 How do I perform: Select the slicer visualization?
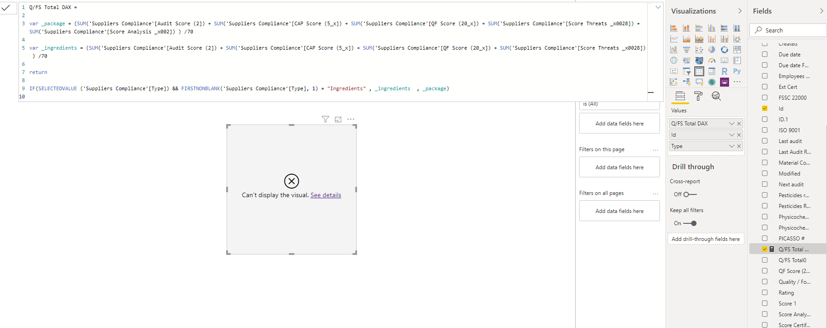click(686, 71)
